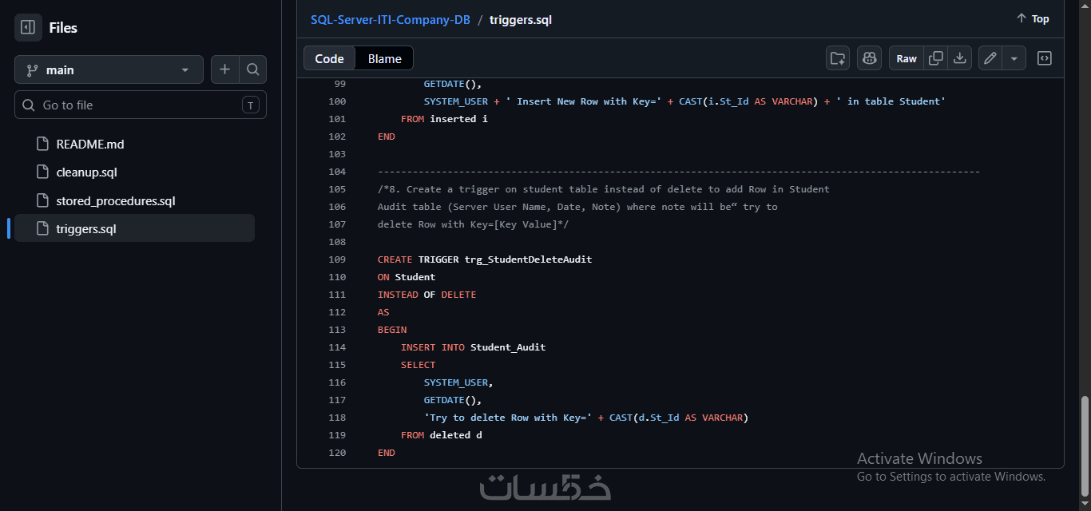The image size is (1091, 511).
Task: Expand more edit options dropdown arrow
Action: pyautogui.click(x=1014, y=58)
